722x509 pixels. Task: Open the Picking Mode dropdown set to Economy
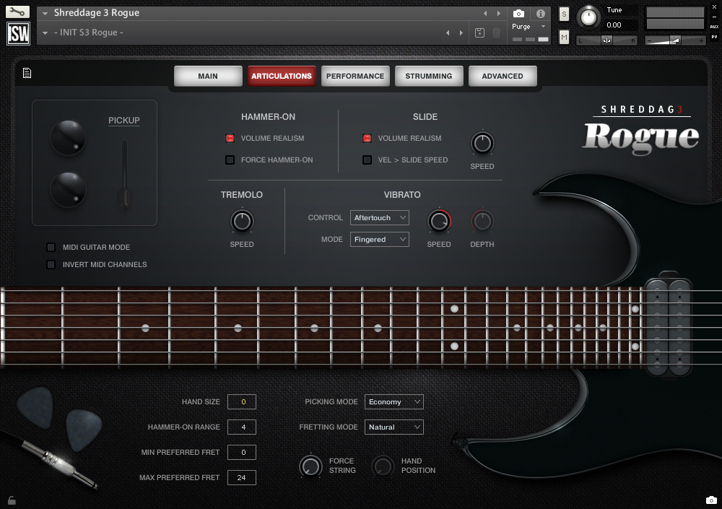pyautogui.click(x=393, y=401)
